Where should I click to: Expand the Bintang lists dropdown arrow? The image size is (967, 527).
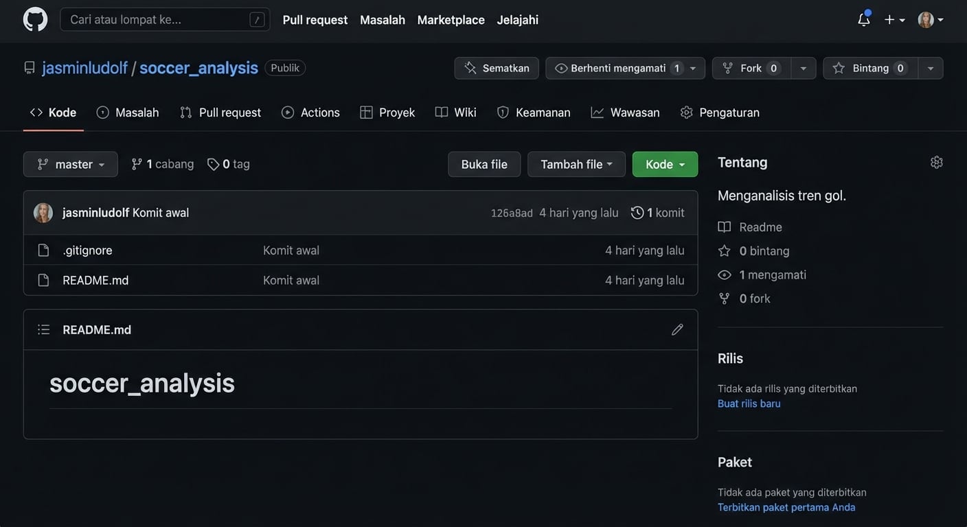tap(931, 68)
